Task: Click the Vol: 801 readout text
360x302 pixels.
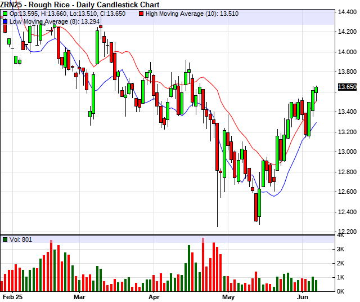Action: click(21, 239)
